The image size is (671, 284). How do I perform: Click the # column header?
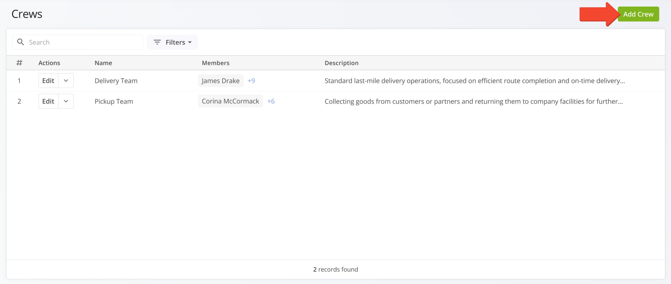(x=19, y=63)
